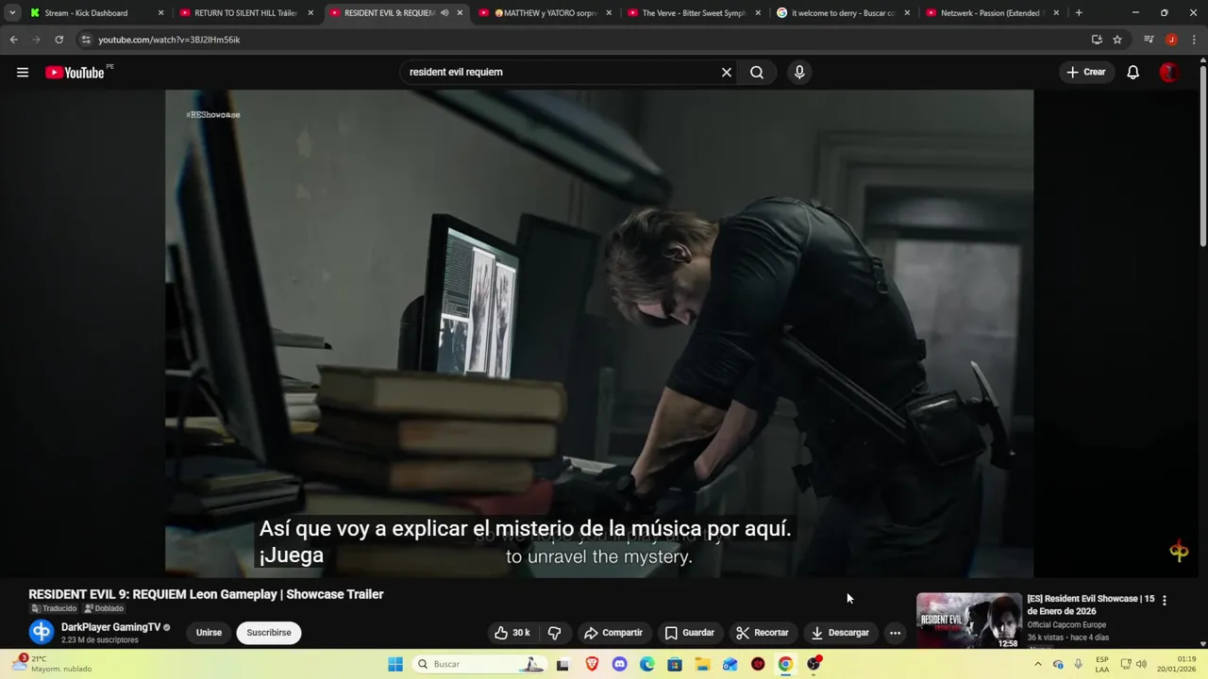Go to YouTube home via logo

pos(75,73)
